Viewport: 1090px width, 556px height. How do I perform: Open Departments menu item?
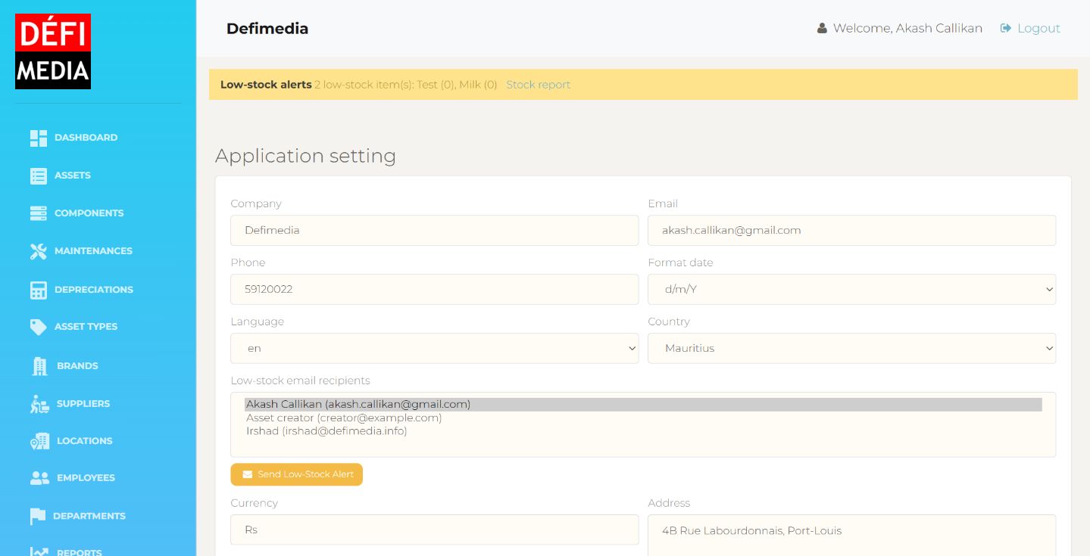coord(89,516)
